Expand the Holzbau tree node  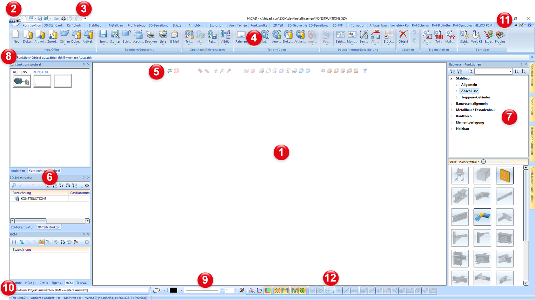click(x=452, y=129)
